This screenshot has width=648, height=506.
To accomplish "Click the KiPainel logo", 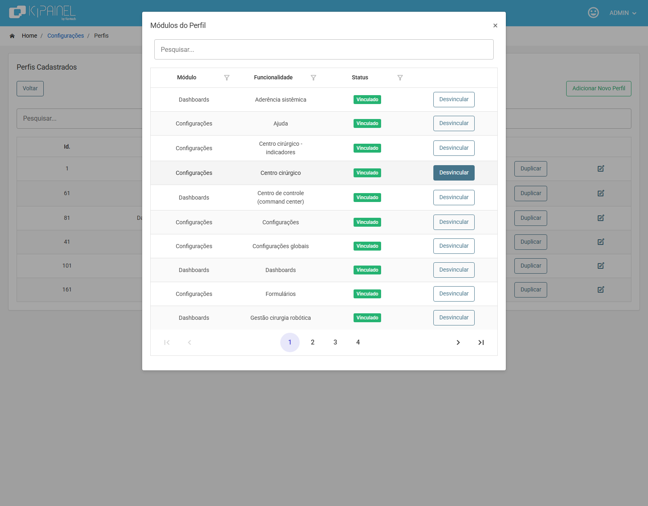I will pyautogui.click(x=43, y=13).
